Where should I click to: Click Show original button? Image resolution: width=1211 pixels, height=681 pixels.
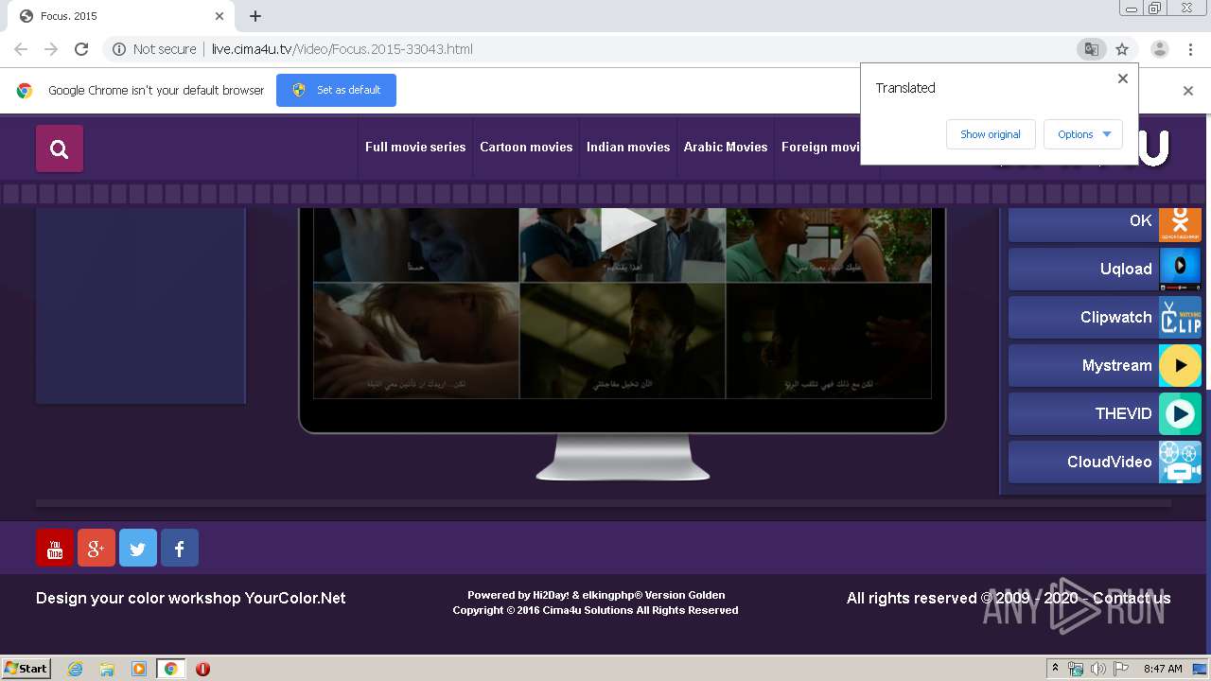click(991, 134)
